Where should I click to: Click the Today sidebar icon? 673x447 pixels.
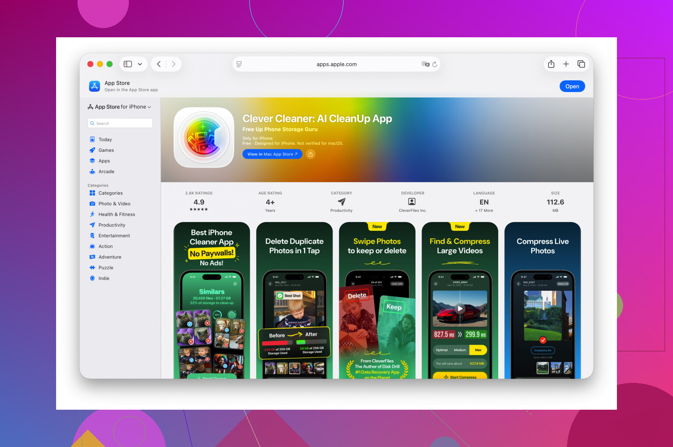[x=92, y=139]
